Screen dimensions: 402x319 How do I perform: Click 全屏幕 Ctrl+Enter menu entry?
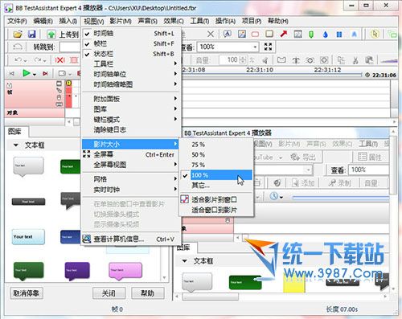click(132, 154)
